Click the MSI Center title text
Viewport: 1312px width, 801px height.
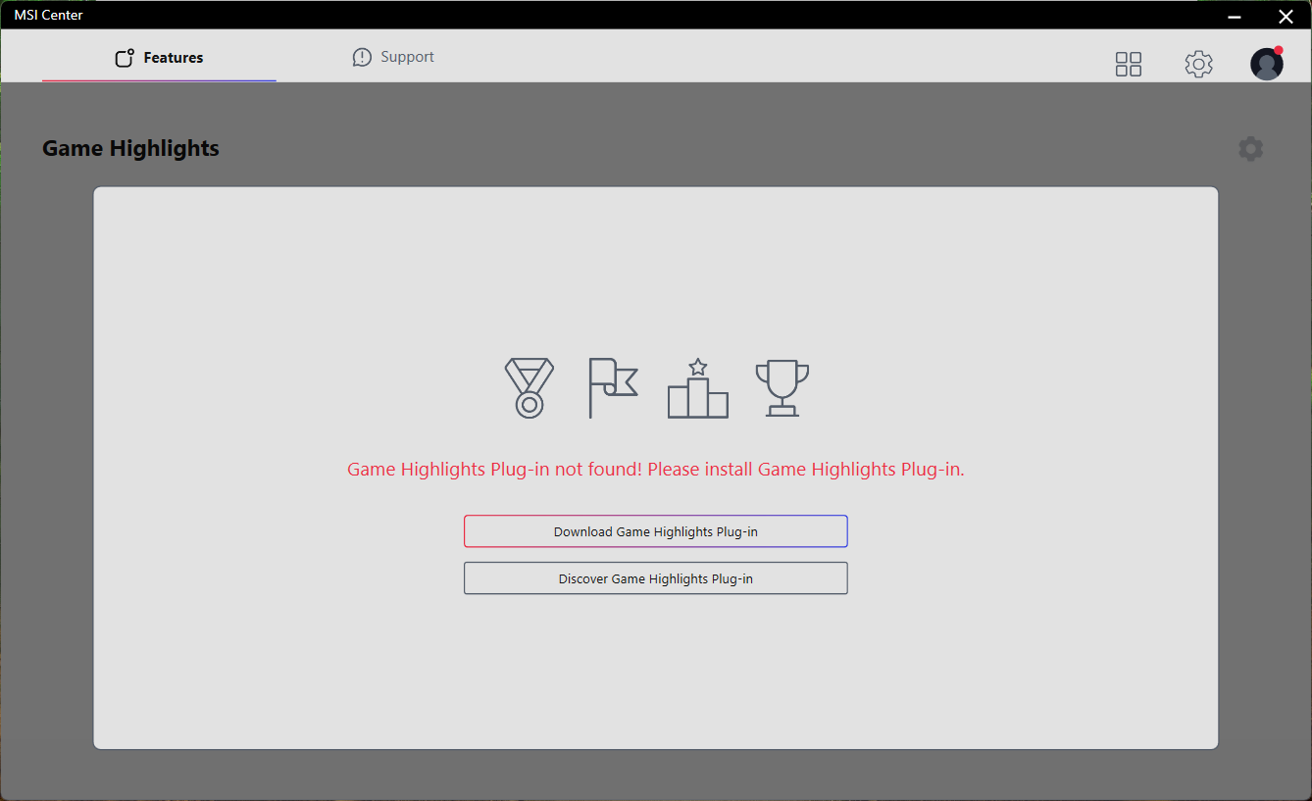(x=48, y=15)
